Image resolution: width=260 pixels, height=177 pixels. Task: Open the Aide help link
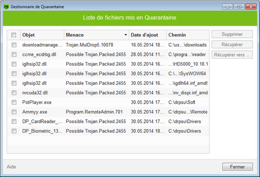(x=11, y=167)
